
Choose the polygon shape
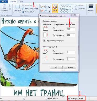tap(64, 9)
